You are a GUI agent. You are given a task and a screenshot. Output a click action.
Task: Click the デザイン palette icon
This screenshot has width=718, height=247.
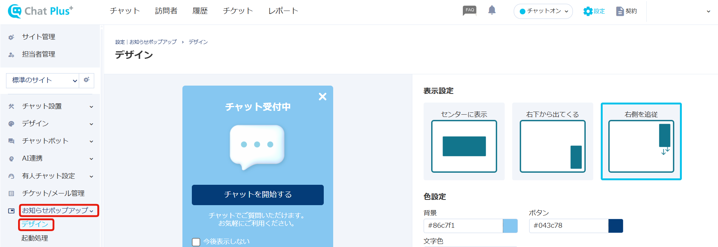tap(11, 124)
